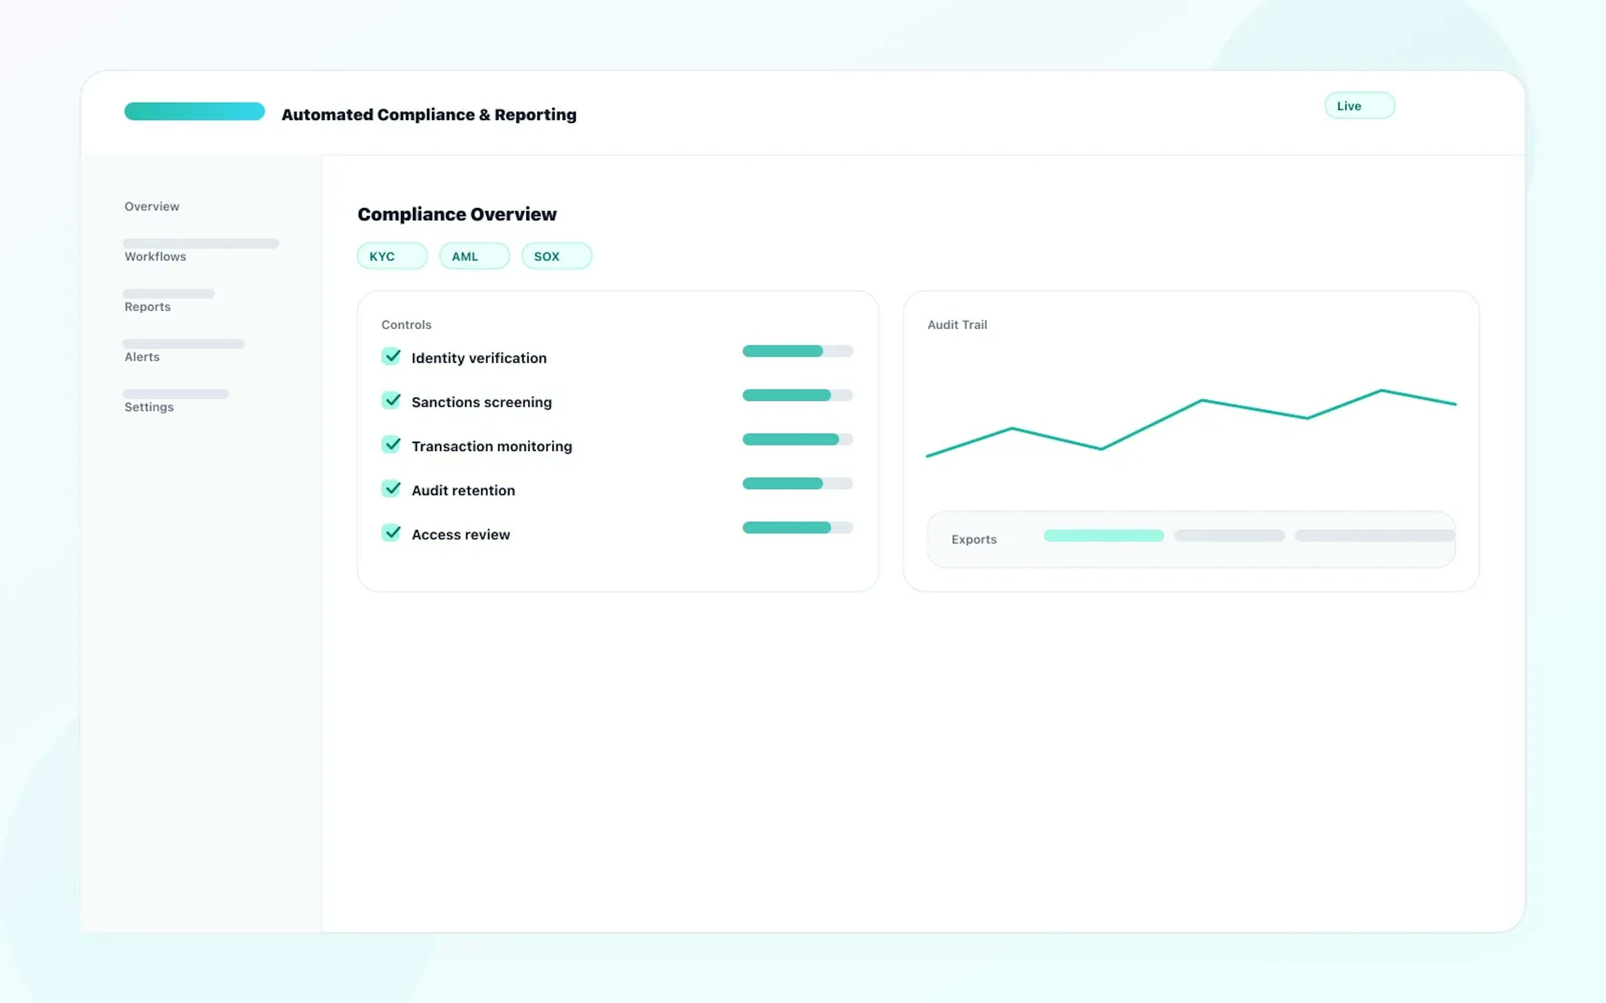Open the Alerts section

(x=141, y=356)
